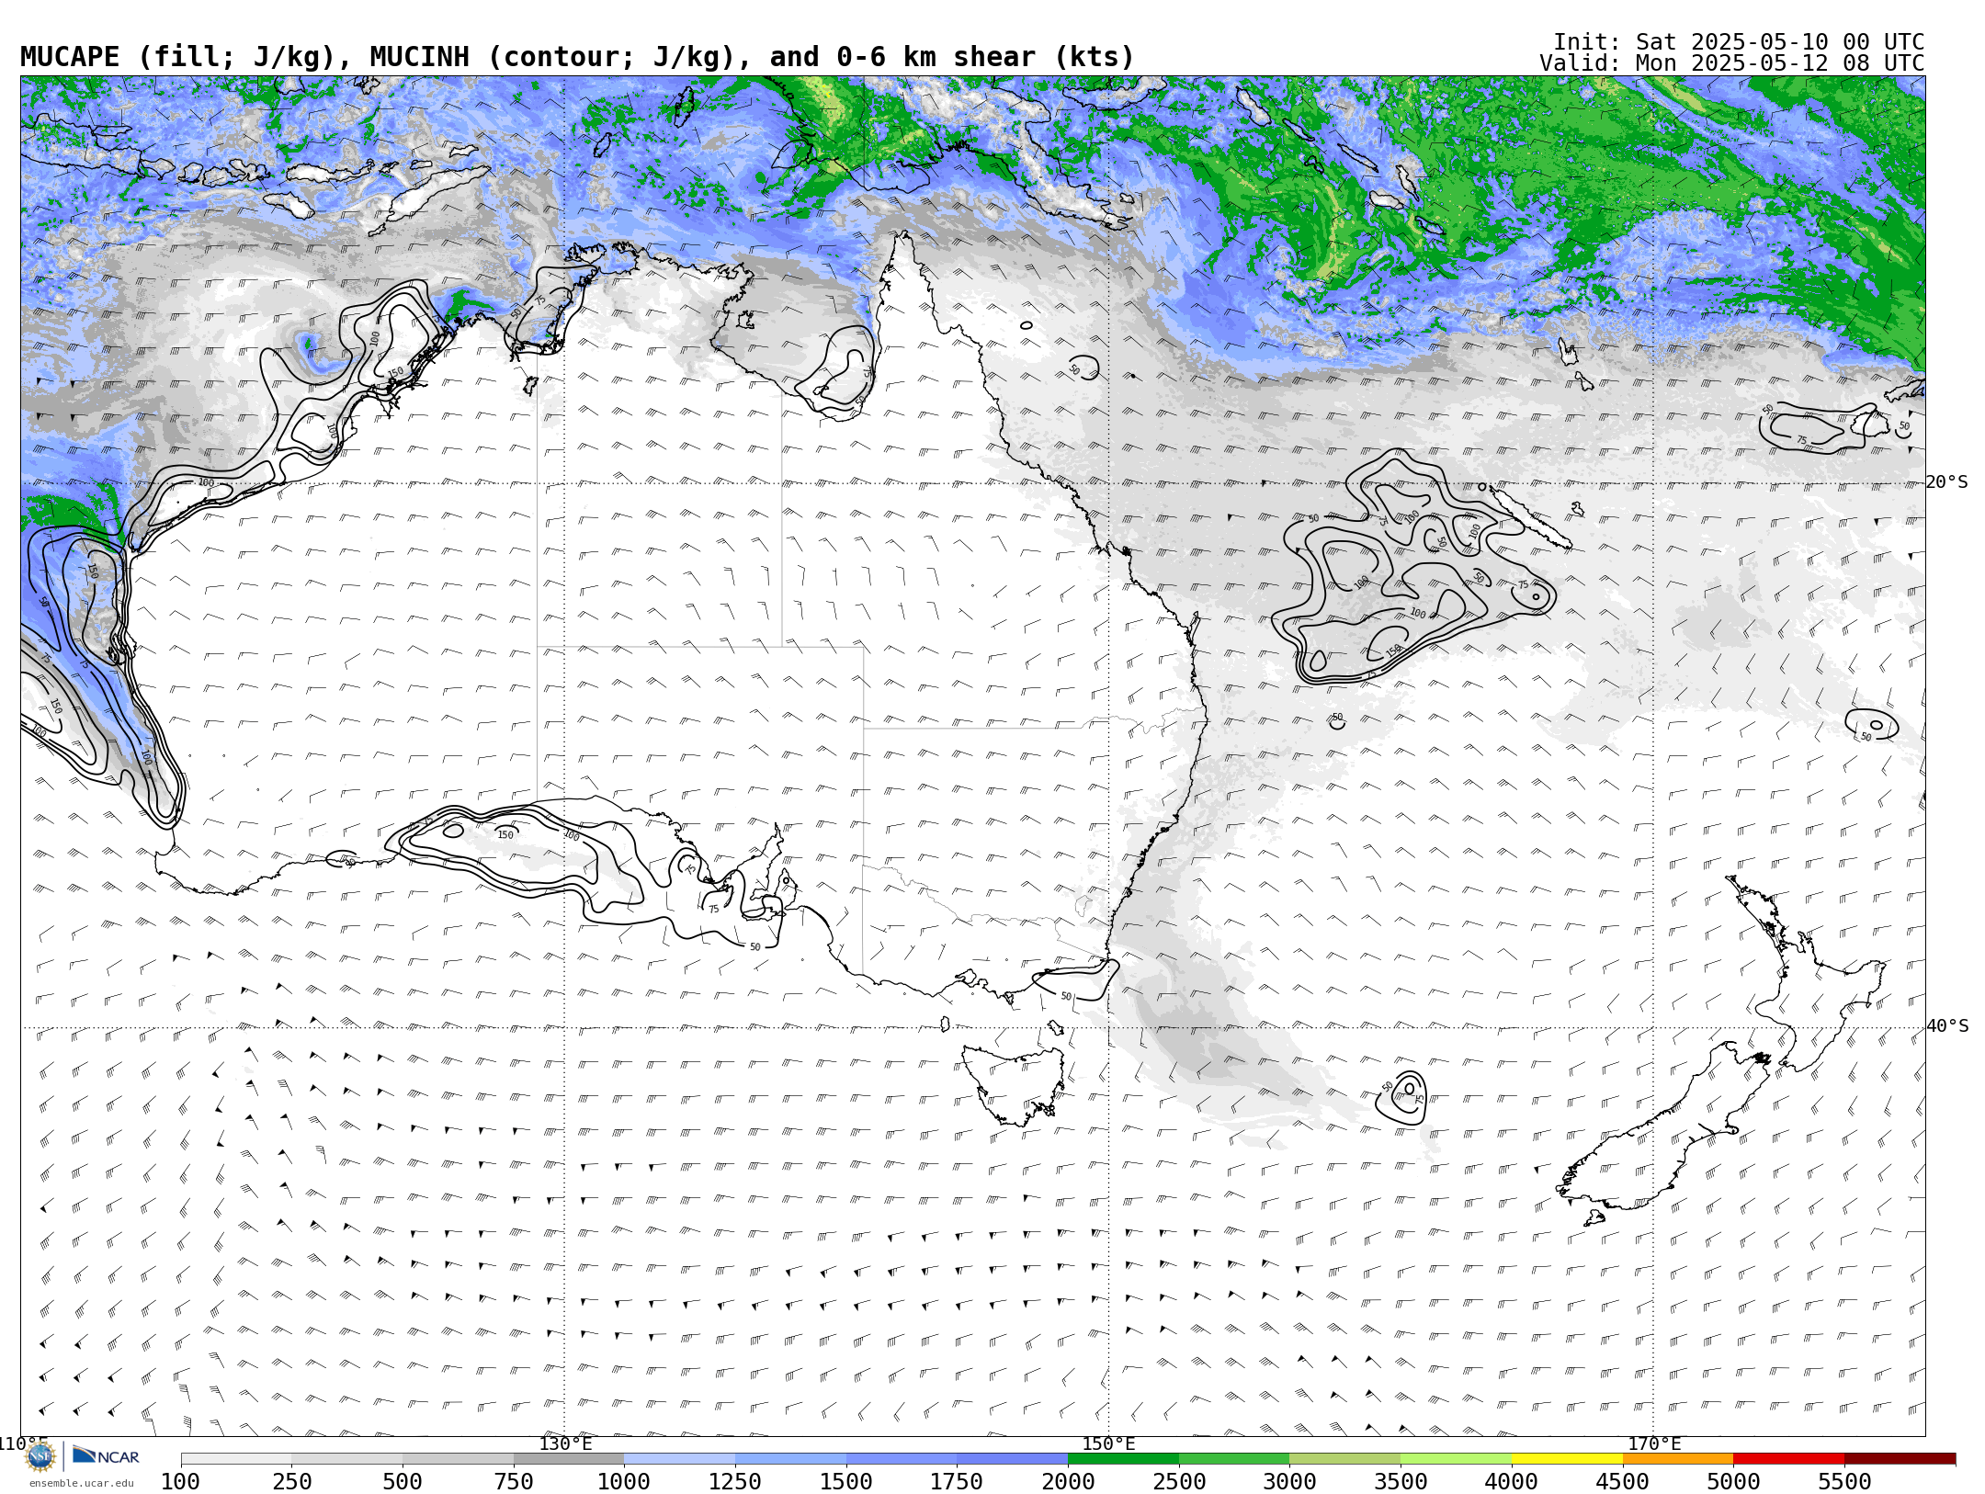Click the 1500 colorbar label
Viewport: 1985px width, 1494px height.
(x=845, y=1481)
